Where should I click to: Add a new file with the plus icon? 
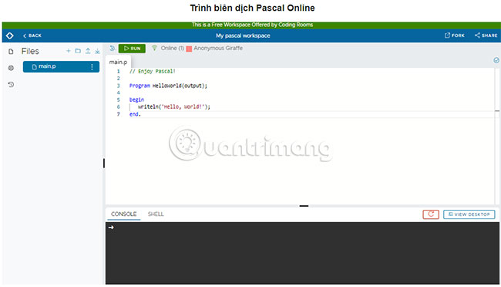[x=68, y=51]
